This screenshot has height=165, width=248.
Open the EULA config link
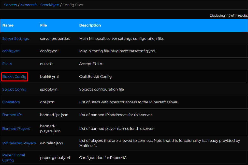point(7,64)
